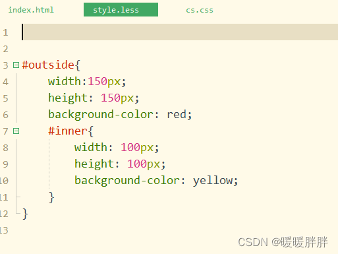The height and width of the screenshot is (254, 338).
Task: Click line number 4 in gutter
Action: point(6,82)
